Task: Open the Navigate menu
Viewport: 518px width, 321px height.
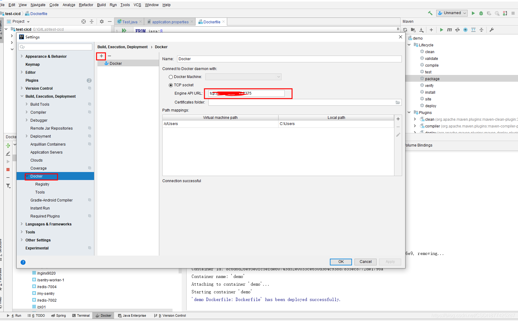Action: pos(38,5)
